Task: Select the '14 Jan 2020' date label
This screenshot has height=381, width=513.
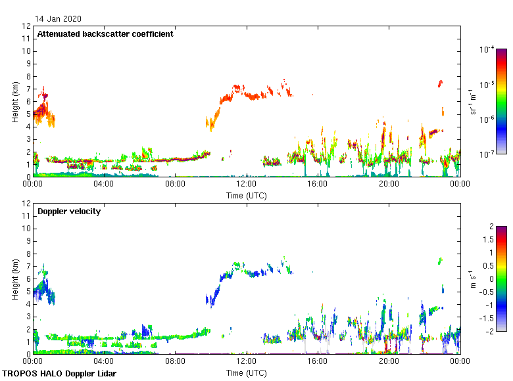Action: point(59,19)
